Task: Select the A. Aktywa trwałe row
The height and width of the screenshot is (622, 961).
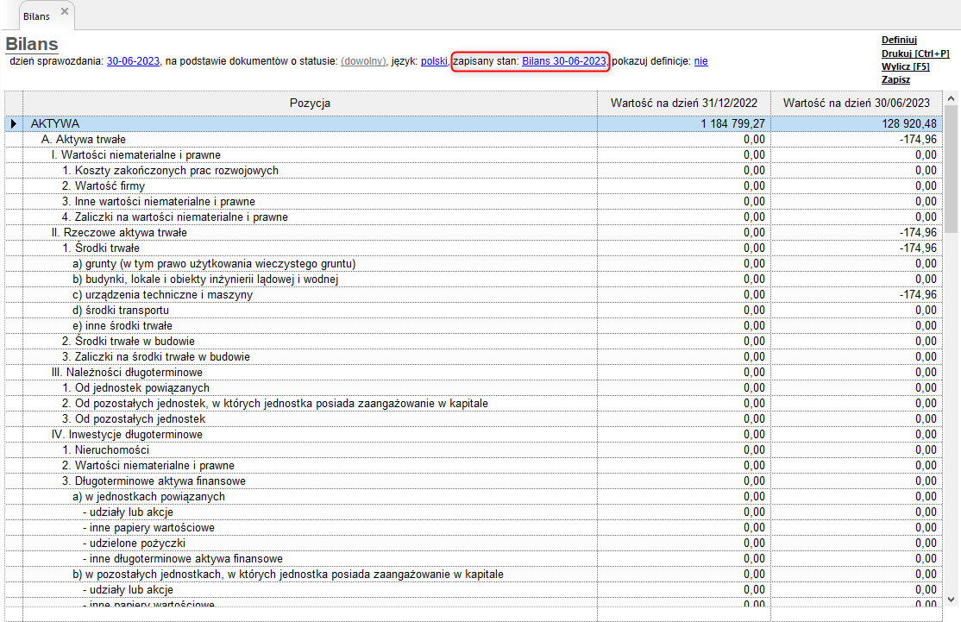Action: tap(85, 140)
